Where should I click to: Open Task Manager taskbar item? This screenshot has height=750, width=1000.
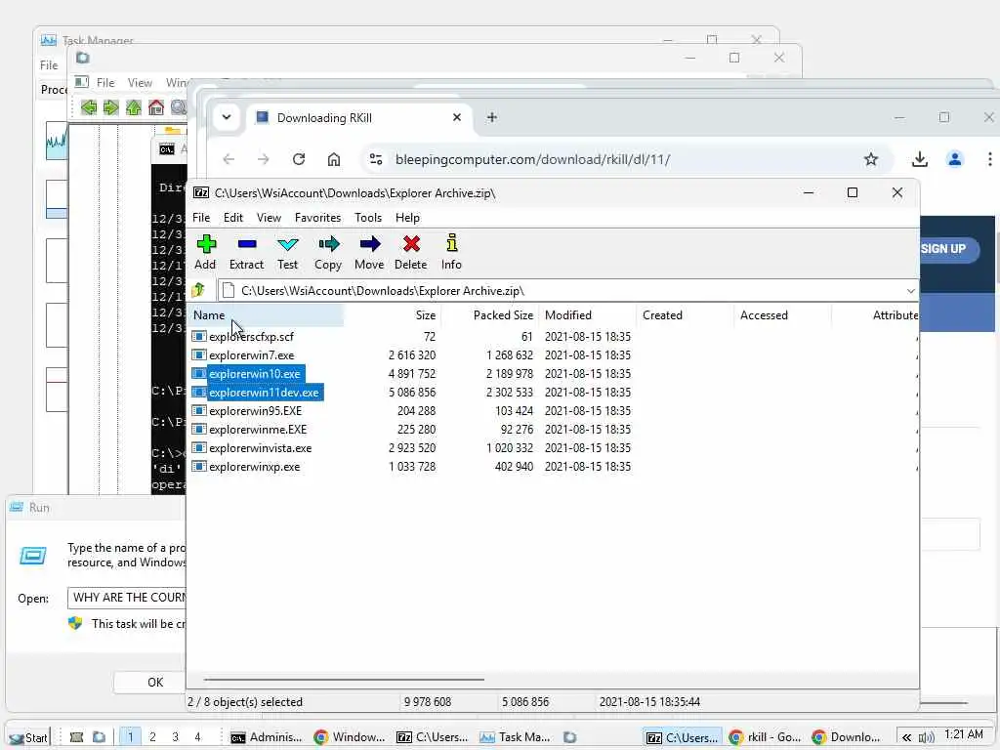coord(515,737)
